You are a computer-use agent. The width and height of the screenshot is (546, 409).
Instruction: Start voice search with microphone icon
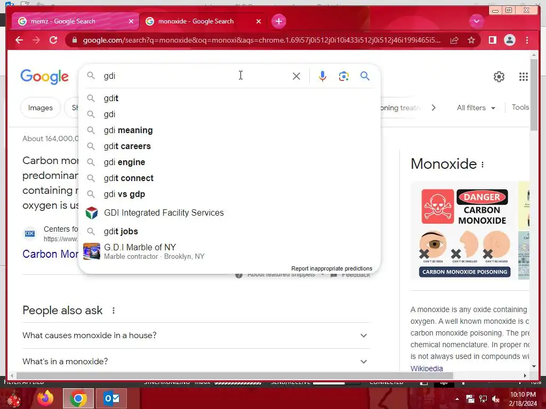coord(323,76)
